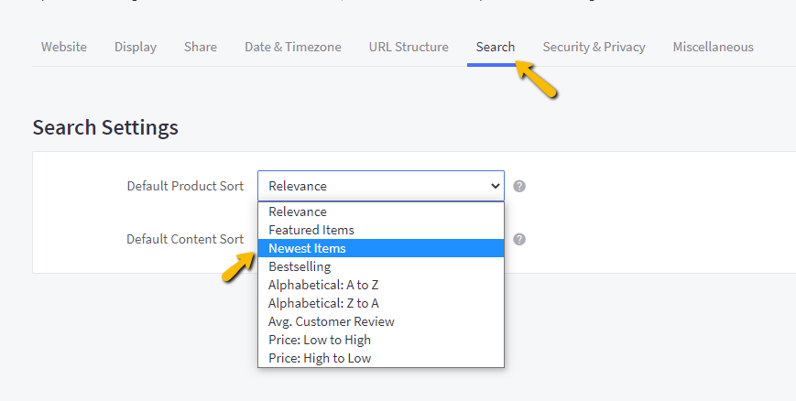The height and width of the screenshot is (401, 796).
Task: Open the Date & Timezone tab
Action: tap(293, 47)
